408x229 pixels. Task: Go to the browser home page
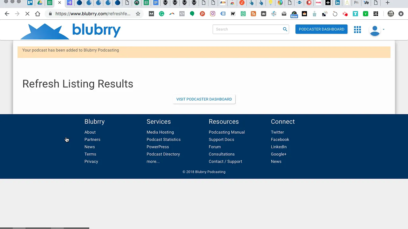38,14
